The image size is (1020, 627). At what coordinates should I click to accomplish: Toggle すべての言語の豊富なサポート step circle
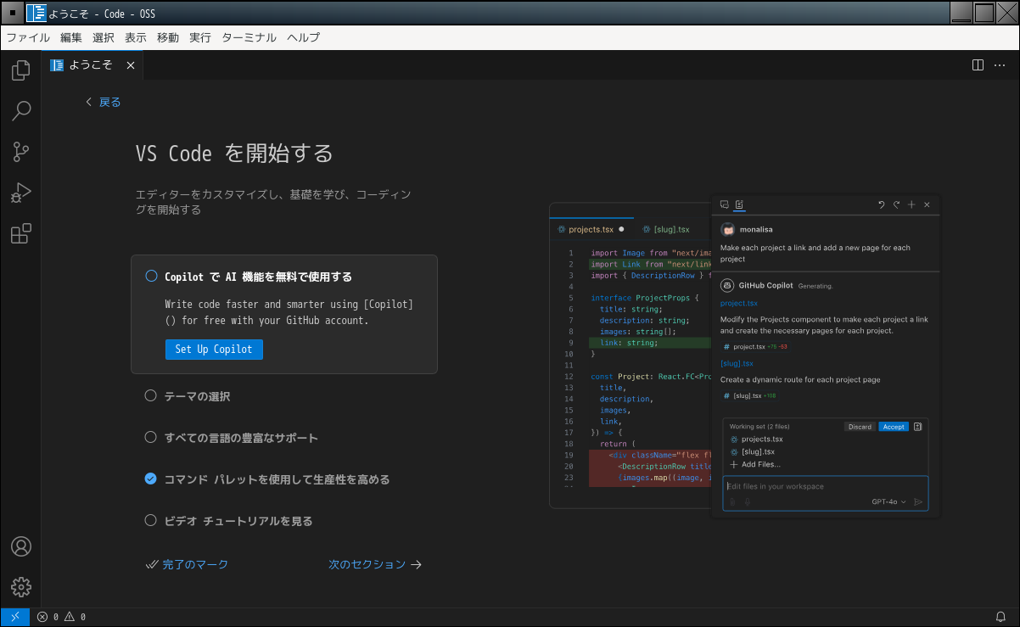click(150, 437)
